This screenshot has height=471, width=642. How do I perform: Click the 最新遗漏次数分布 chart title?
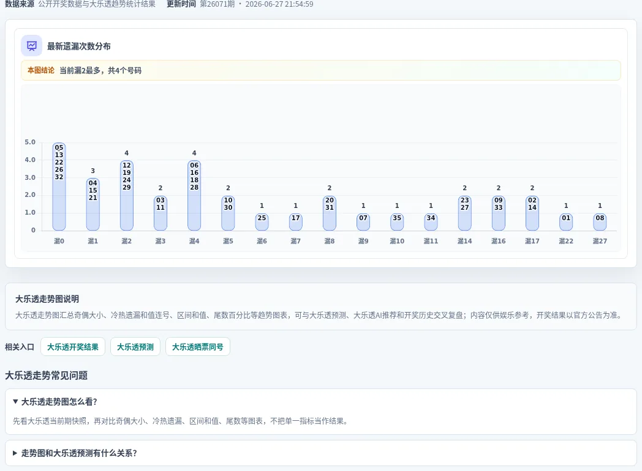(79, 46)
